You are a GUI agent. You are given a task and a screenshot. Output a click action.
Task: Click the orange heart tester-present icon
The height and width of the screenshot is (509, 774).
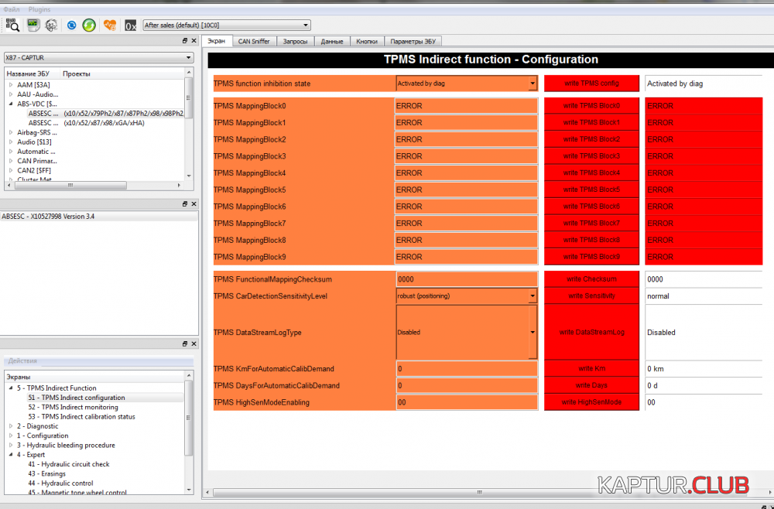pyautogui.click(x=110, y=25)
